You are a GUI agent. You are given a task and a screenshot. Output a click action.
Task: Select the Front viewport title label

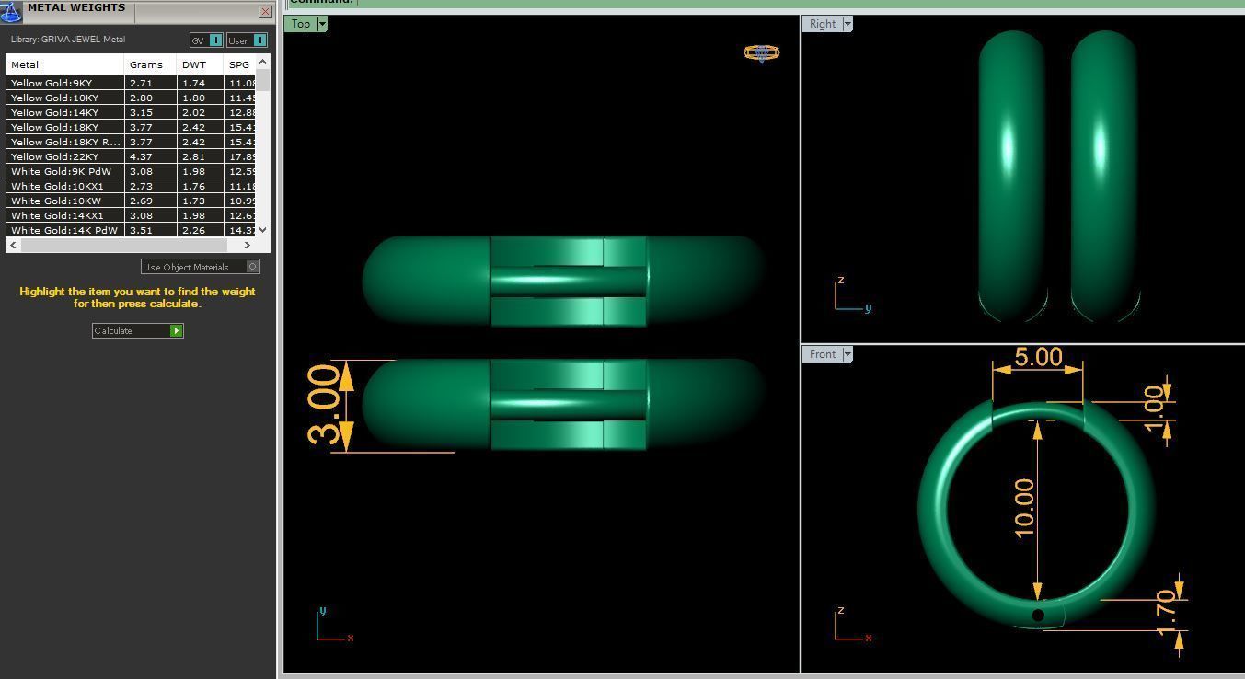(823, 354)
